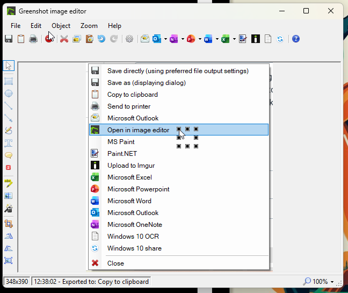348x293 pixels.
Task: Select the Draw arrow tool
Action: [x=9, y=118]
